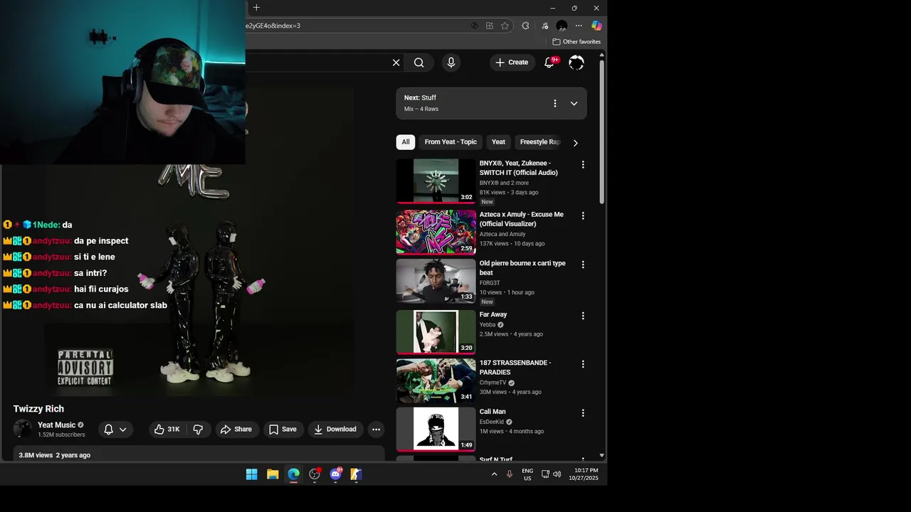Image resolution: width=911 pixels, height=512 pixels.
Task: Open subscription notification bell dropdown
Action: click(115, 430)
